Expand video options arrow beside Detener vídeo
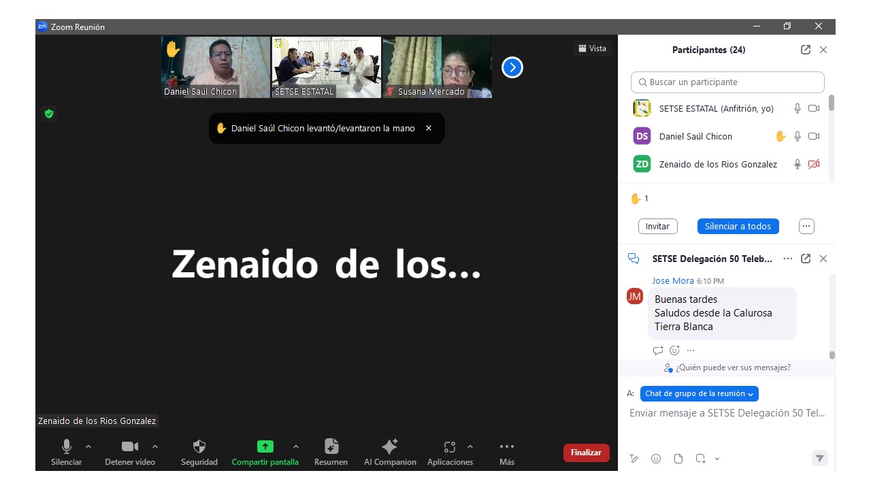The width and height of the screenshot is (871, 490). [x=155, y=446]
